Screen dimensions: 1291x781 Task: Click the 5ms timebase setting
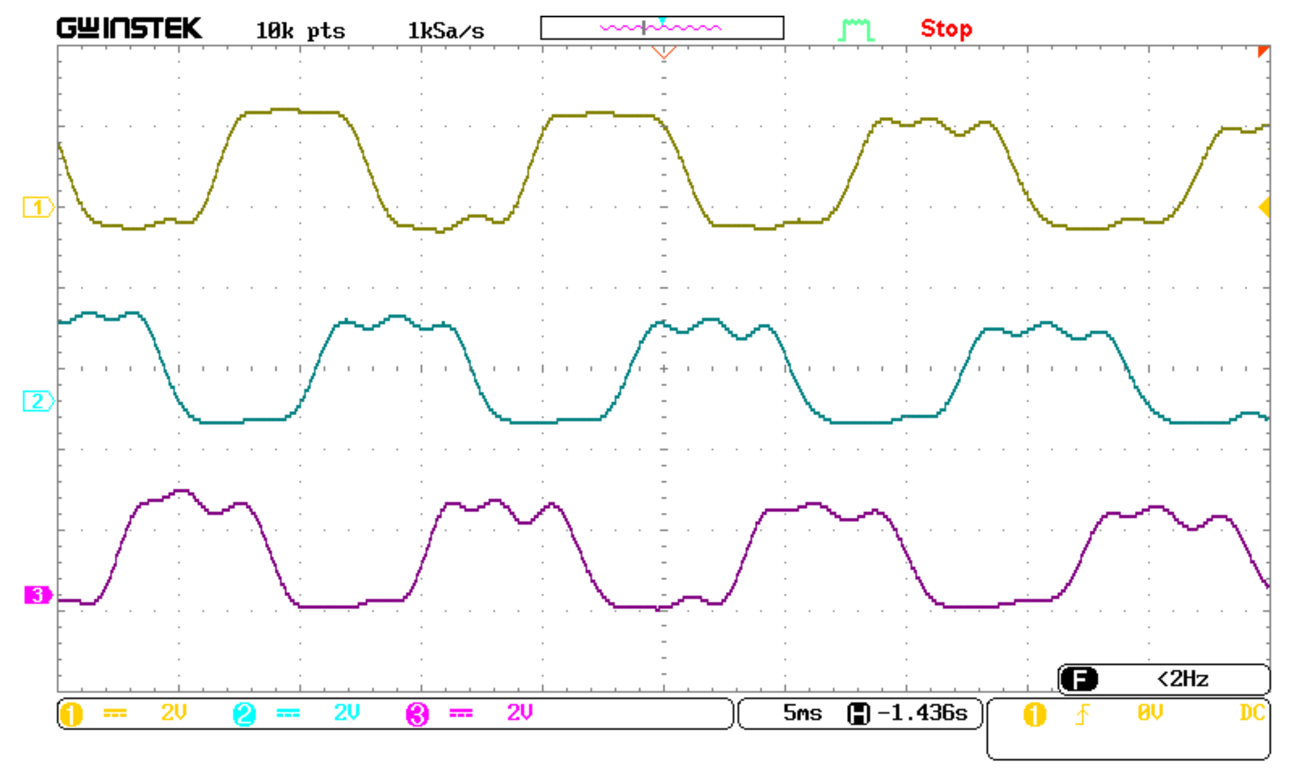coord(802,714)
